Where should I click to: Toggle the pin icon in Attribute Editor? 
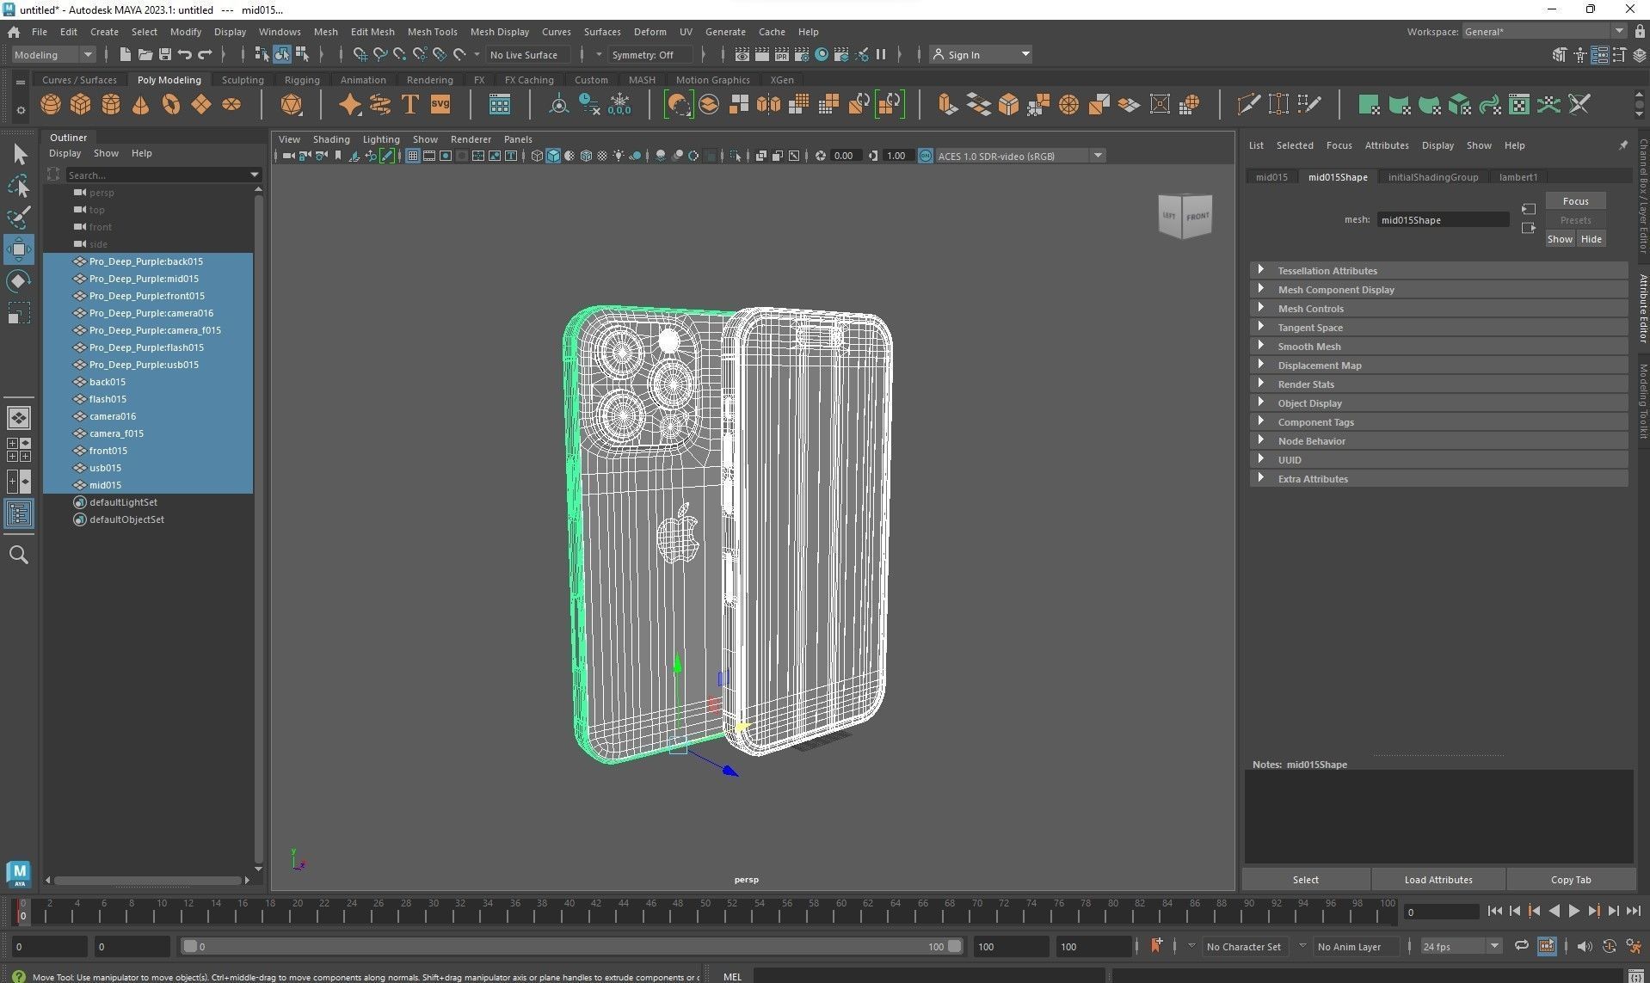(1623, 145)
